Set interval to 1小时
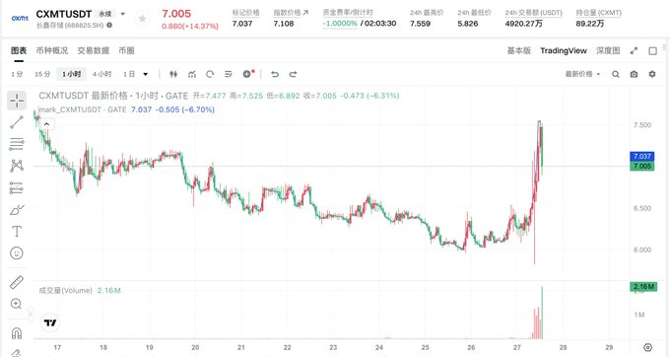Image resolution: width=670 pixels, height=357 pixels. point(71,74)
